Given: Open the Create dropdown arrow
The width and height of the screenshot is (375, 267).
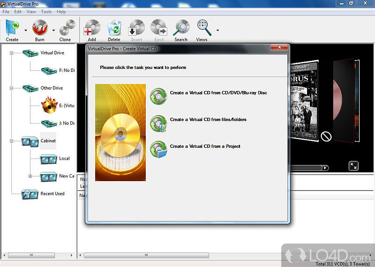Looking at the screenshot, I should click(25, 31).
